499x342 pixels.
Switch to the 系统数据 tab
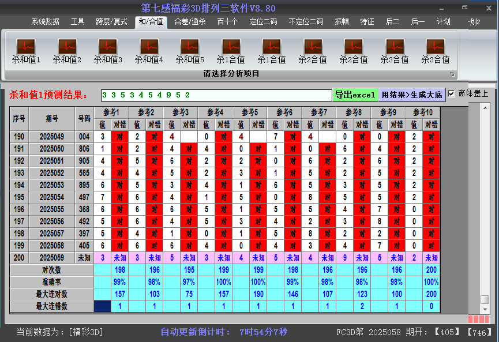point(45,22)
